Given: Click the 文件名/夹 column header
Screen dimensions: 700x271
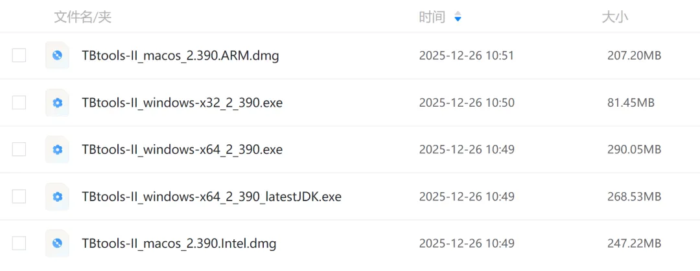Looking at the screenshot, I should (x=82, y=17).
